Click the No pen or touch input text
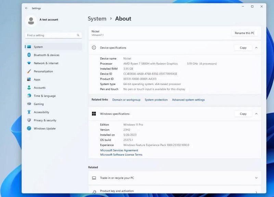Image resolution: width=274 pixels, height=197 pixels. click(x=154, y=89)
